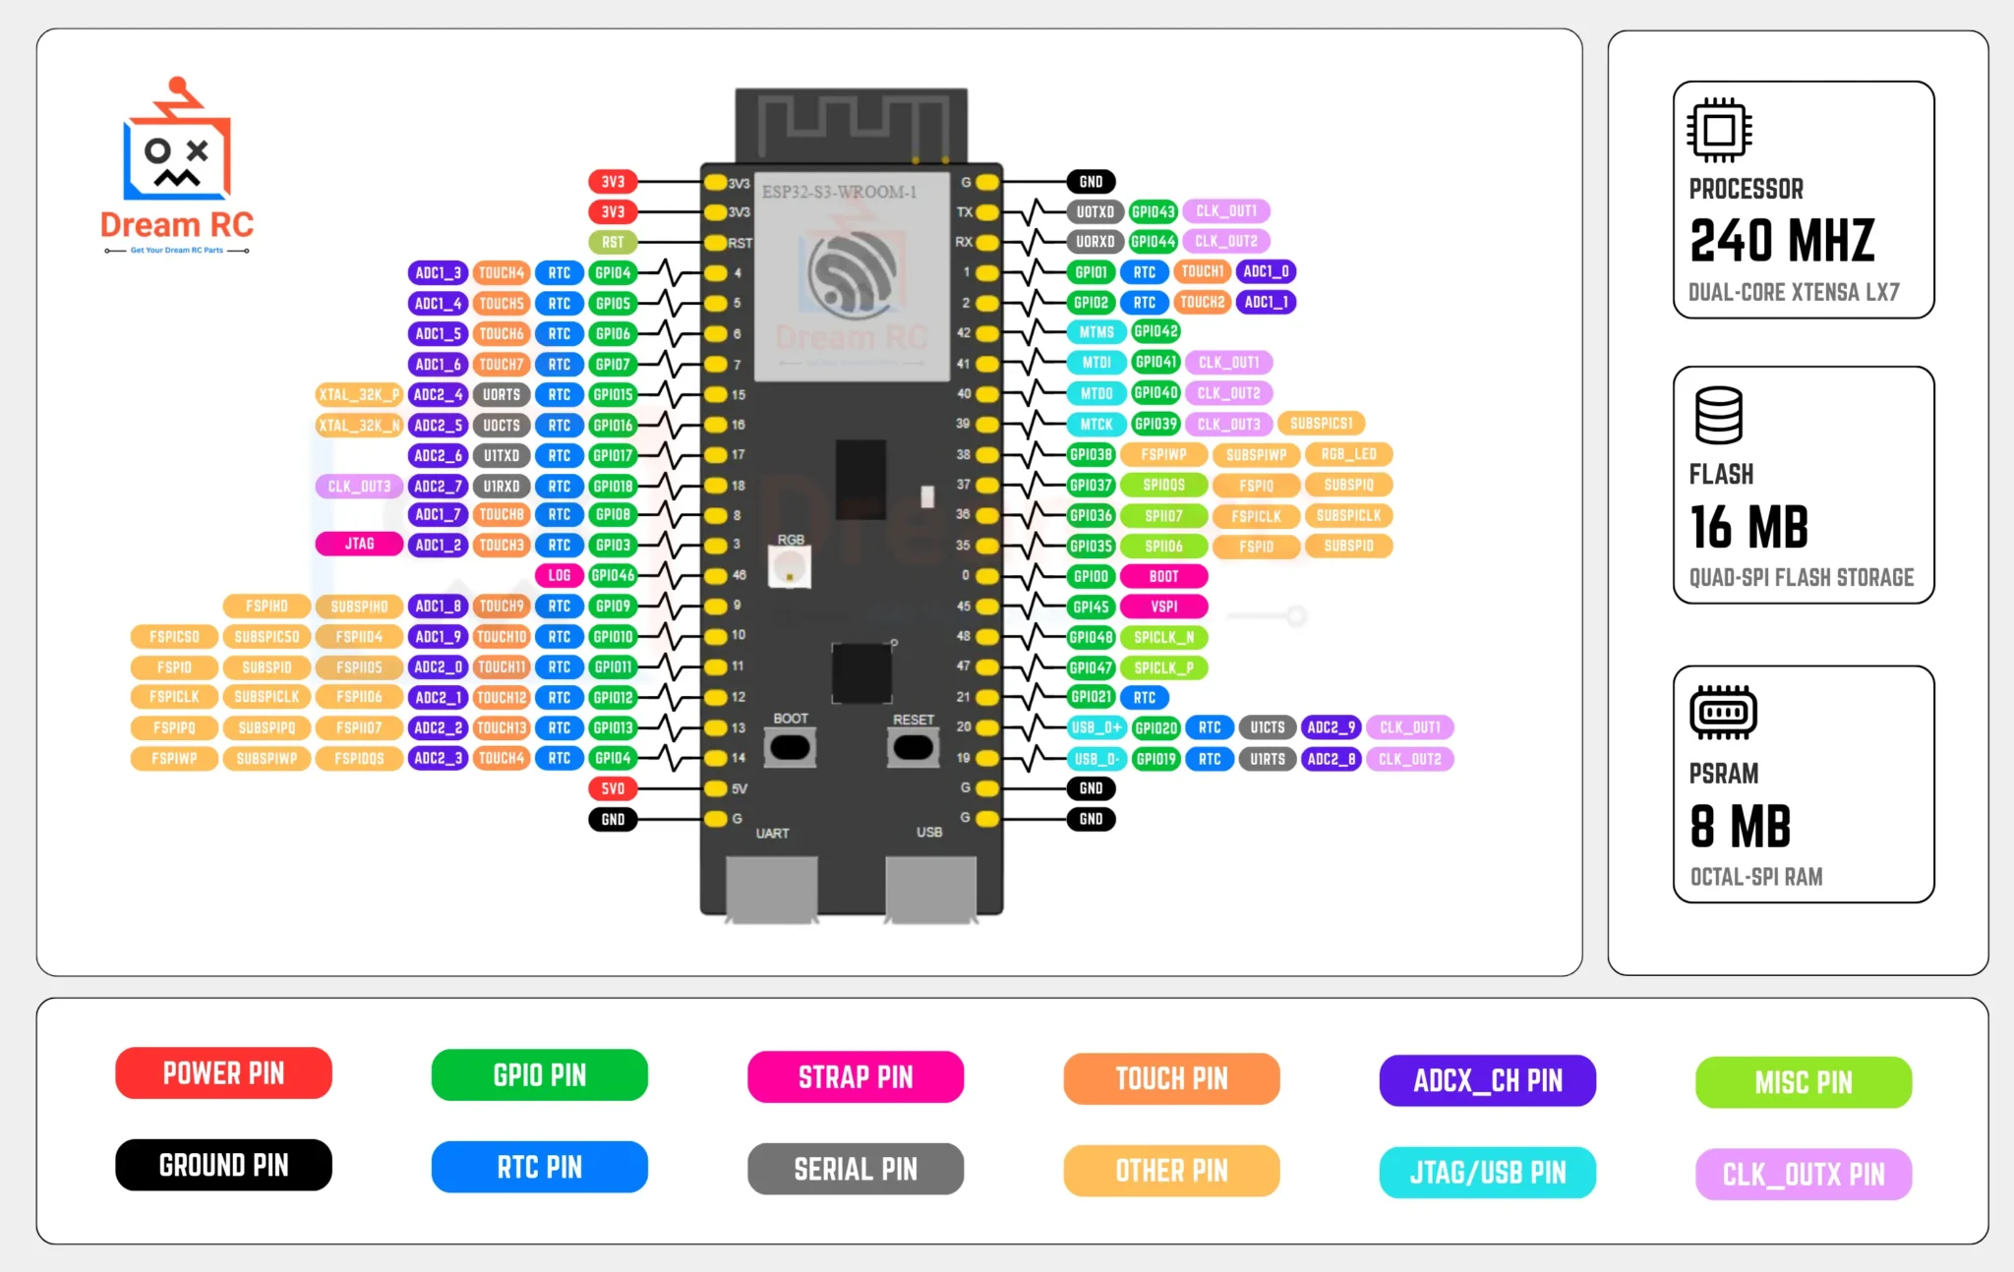2014x1272 pixels.
Task: Select the GPIO44 pin label
Action: [1154, 241]
